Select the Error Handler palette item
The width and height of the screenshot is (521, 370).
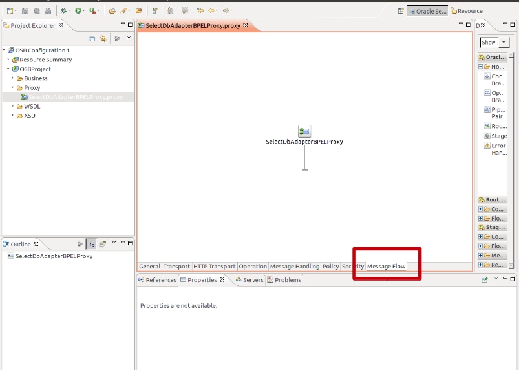(494, 149)
